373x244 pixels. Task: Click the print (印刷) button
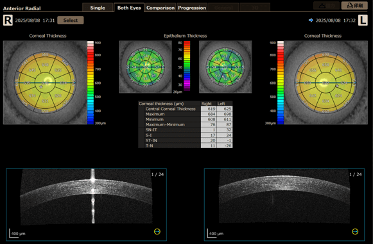[354, 6]
